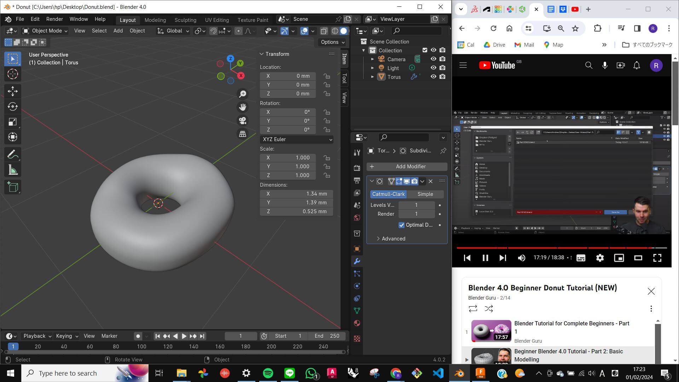This screenshot has height=382, width=679.
Task: Open the Mail bookmark in Chrome
Action: (x=524, y=45)
